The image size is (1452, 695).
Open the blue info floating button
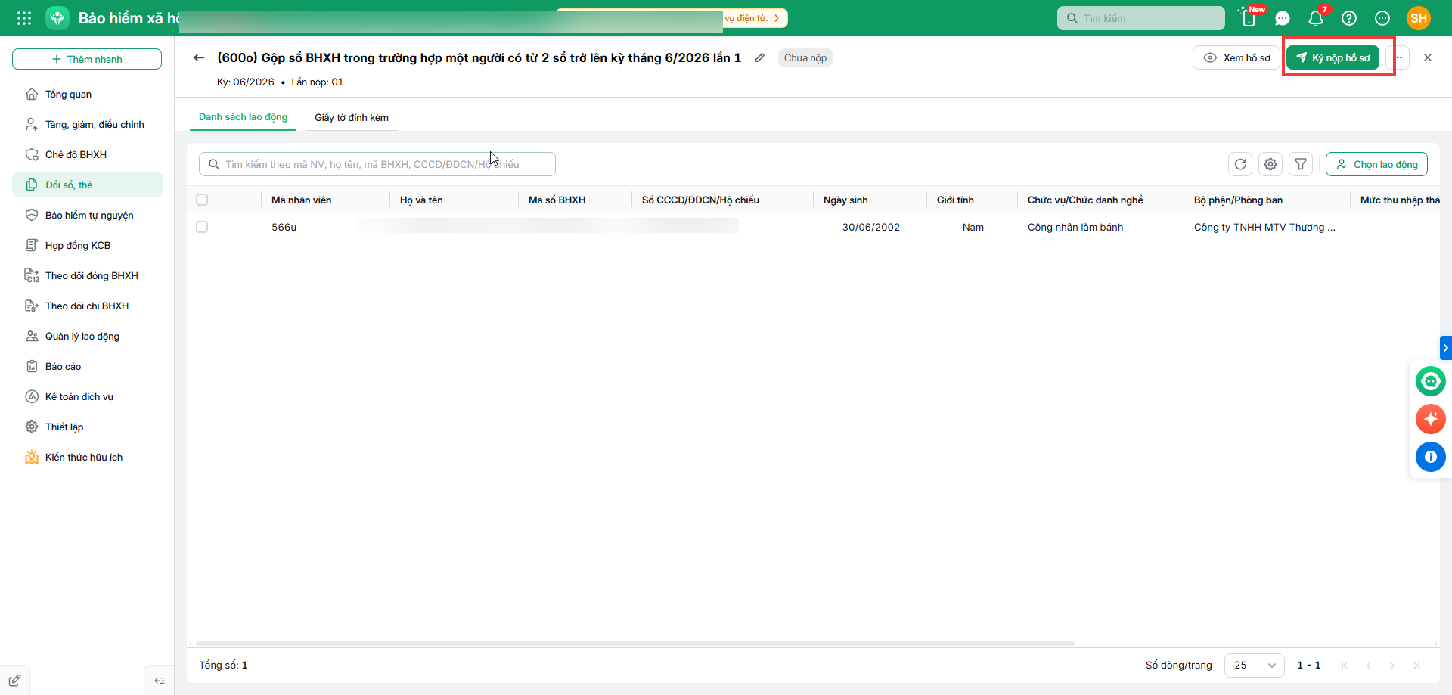point(1431,457)
